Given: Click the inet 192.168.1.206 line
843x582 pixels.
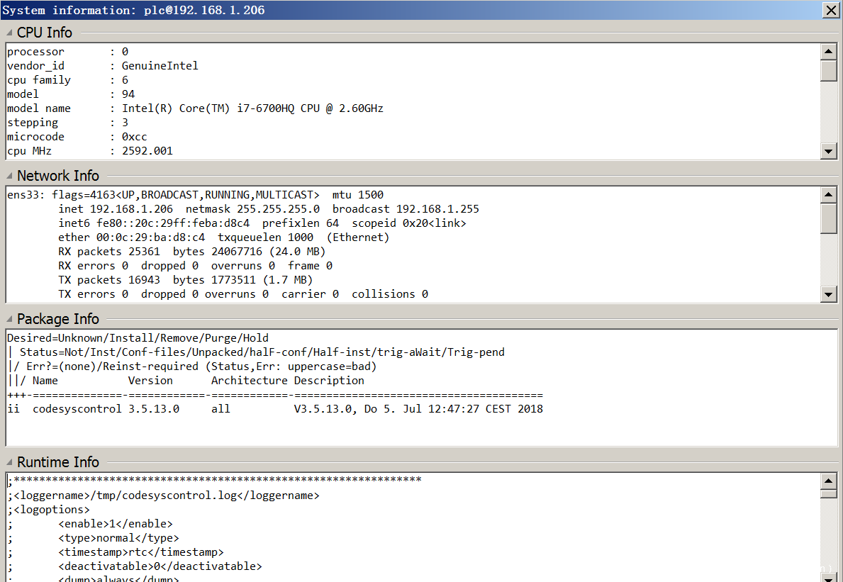Looking at the screenshot, I should [268, 209].
